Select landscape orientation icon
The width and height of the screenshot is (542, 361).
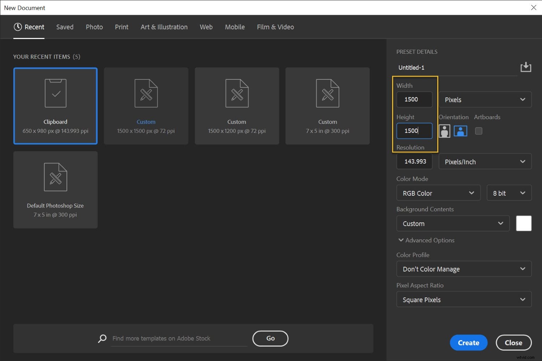point(460,131)
